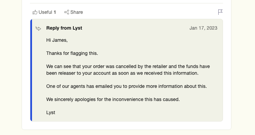The height and width of the screenshot is (135, 255).
Task: Click the 'Reply from Lyst' heading
Action: pyautogui.click(x=64, y=28)
